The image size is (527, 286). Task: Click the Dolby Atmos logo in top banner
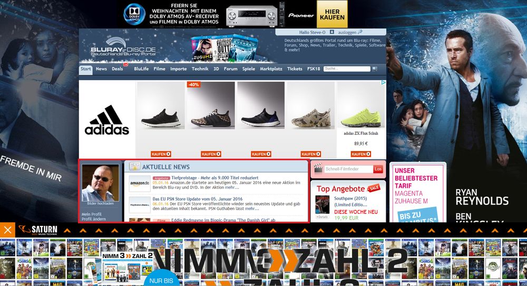point(134,14)
